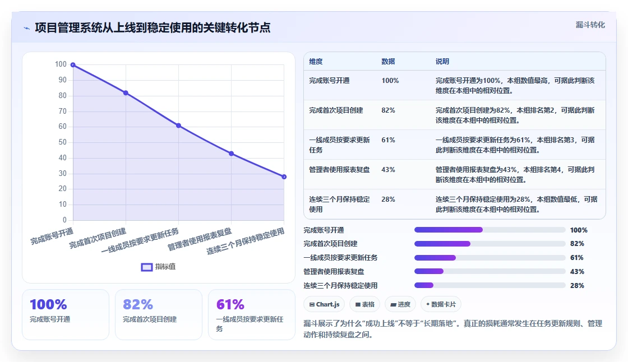
Task: Open the 100% 完成账号开通 data card
Action: point(66,315)
